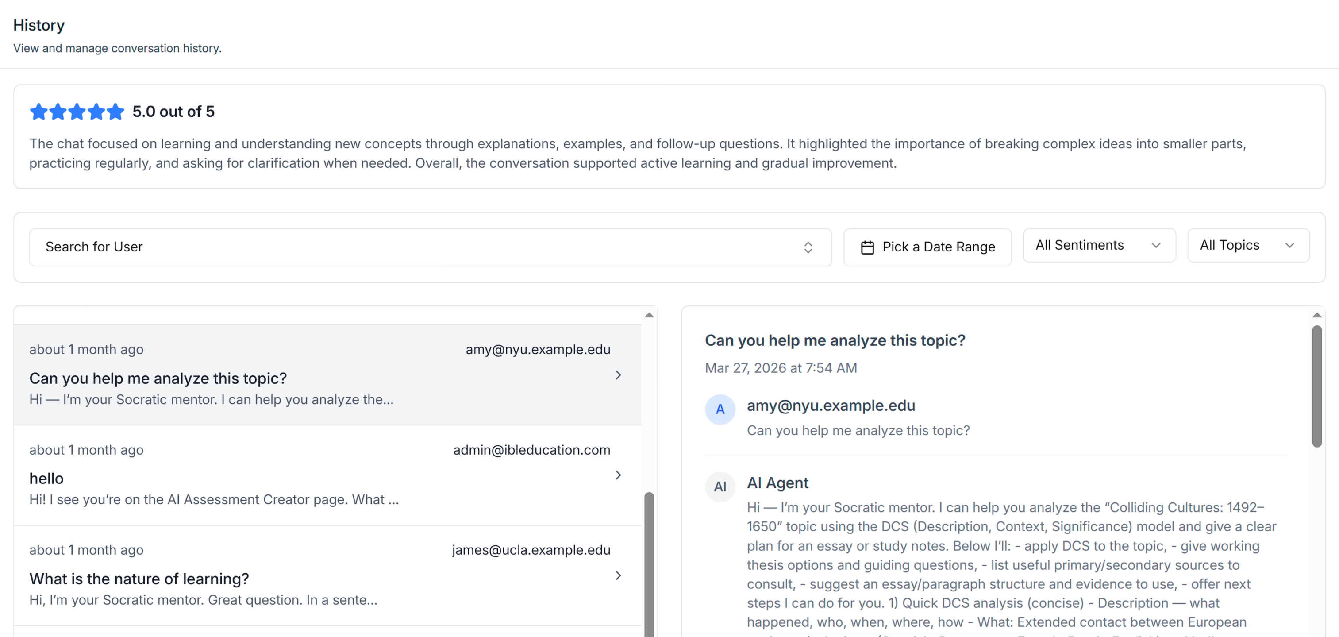Open the 'What is the nature of learning?' conversation
The image size is (1339, 637).
point(327,575)
